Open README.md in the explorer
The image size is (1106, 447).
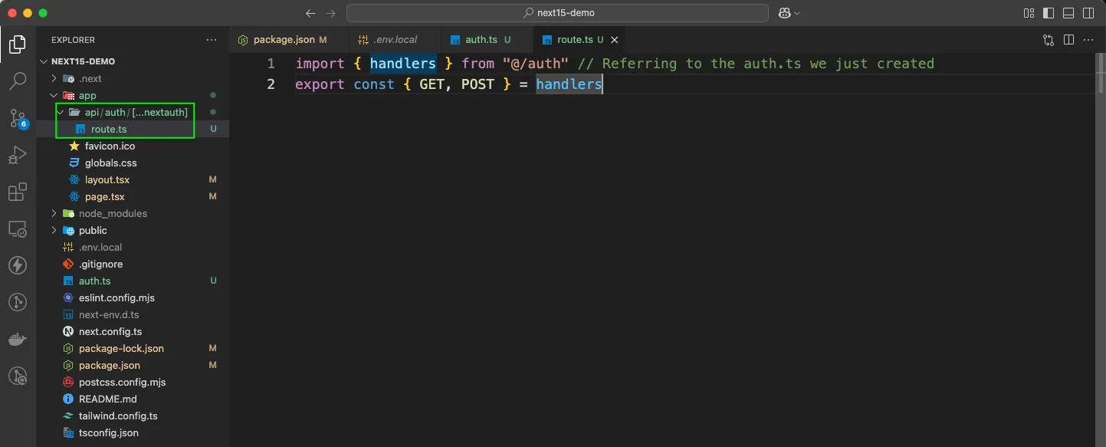[x=107, y=399]
